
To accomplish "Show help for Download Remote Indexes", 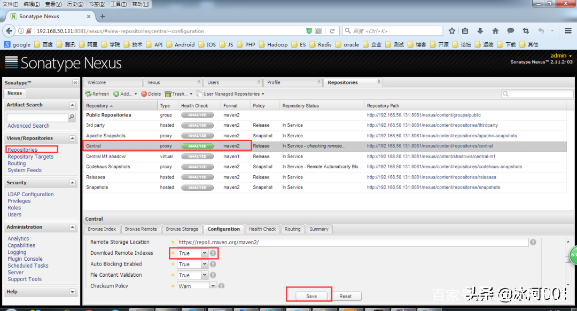I will (x=213, y=253).
